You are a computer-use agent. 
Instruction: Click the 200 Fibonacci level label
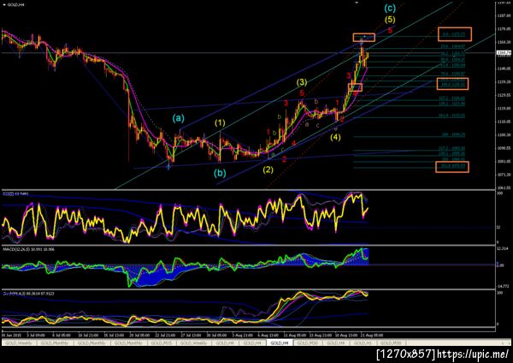click(x=453, y=134)
